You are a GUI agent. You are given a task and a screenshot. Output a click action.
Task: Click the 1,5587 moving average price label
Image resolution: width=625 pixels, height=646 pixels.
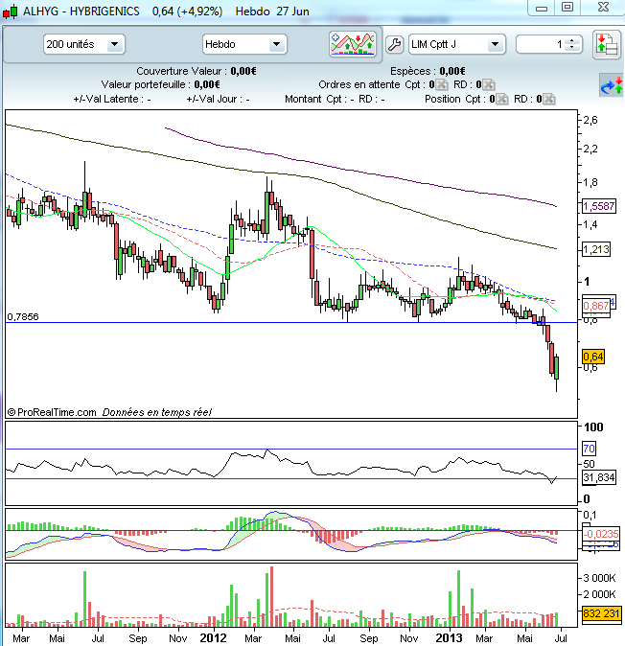pos(599,206)
